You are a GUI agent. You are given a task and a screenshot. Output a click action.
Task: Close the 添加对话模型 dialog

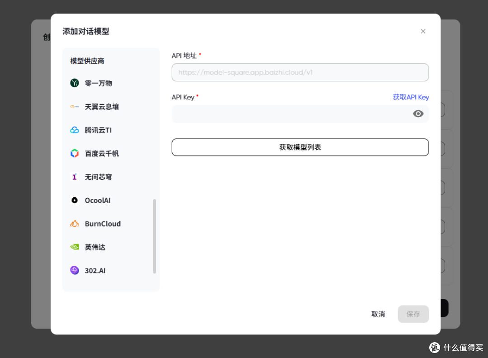[x=423, y=31]
